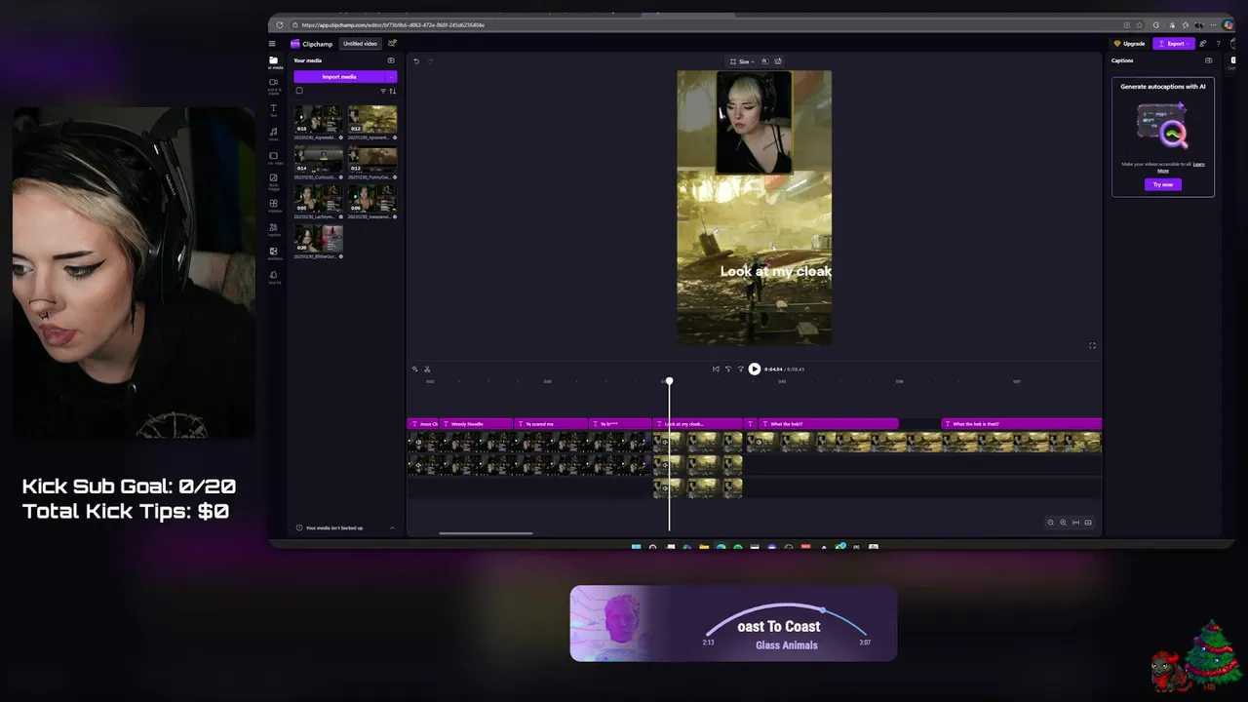Open the taskbar search icon
Screen dimensions: 1248x702
pyautogui.click(x=652, y=547)
